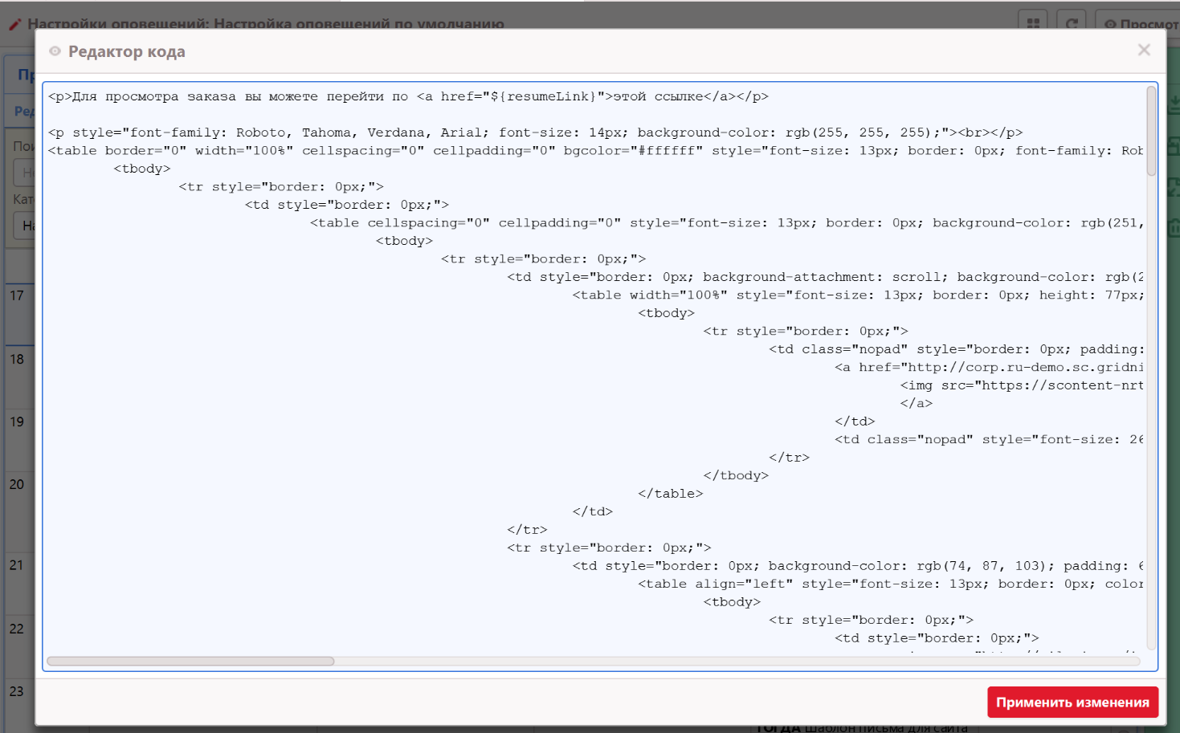
Task: Click the eye icon beside "Редактор кода"
Action: (55, 51)
